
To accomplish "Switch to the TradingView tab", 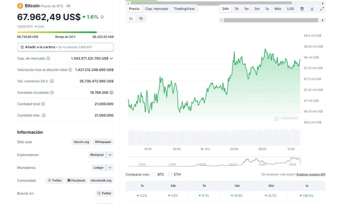I will (x=184, y=9).
